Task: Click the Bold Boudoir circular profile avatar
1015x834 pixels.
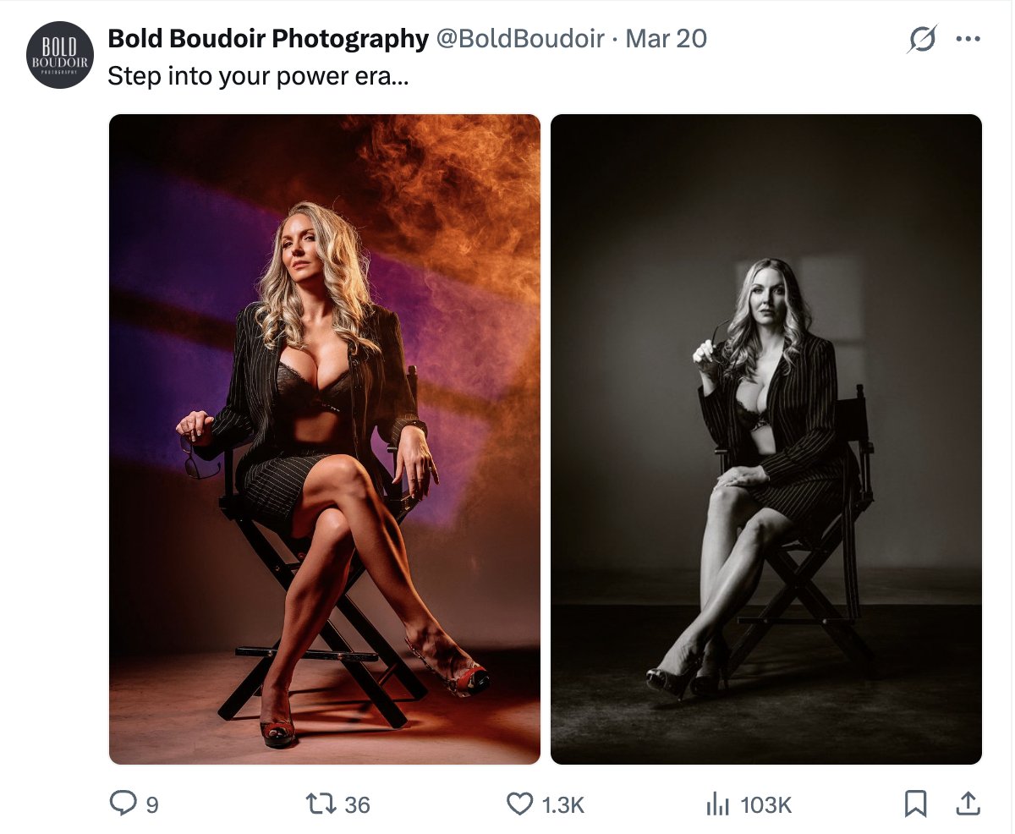Action: [59, 55]
